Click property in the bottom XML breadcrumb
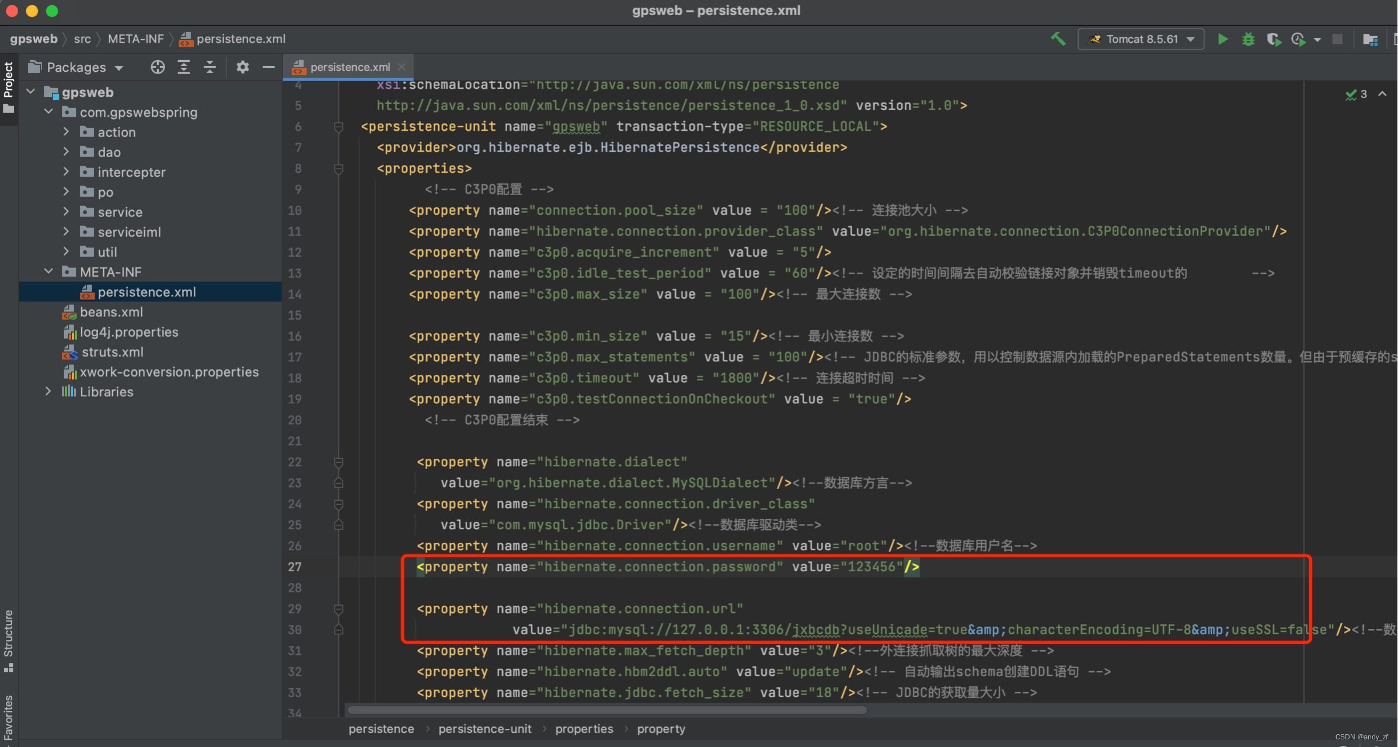This screenshot has height=747, width=1398. click(661, 729)
